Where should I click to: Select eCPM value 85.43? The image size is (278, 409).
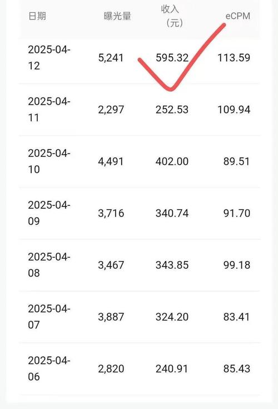coord(237,369)
